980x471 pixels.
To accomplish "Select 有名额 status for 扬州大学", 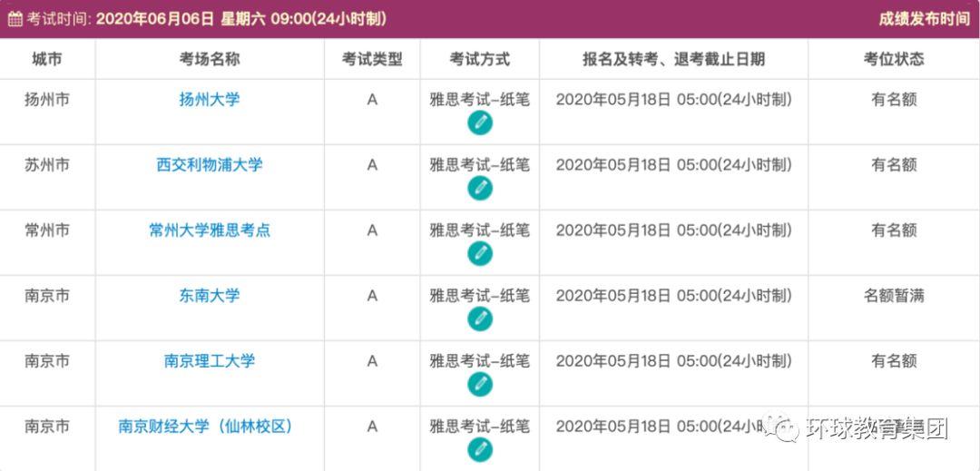I will (894, 99).
